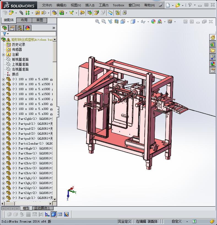Image resolution: width=217 pixels, height=225 pixels.
Task: Select the 前视基准面 plane
Action: pos(20,59)
